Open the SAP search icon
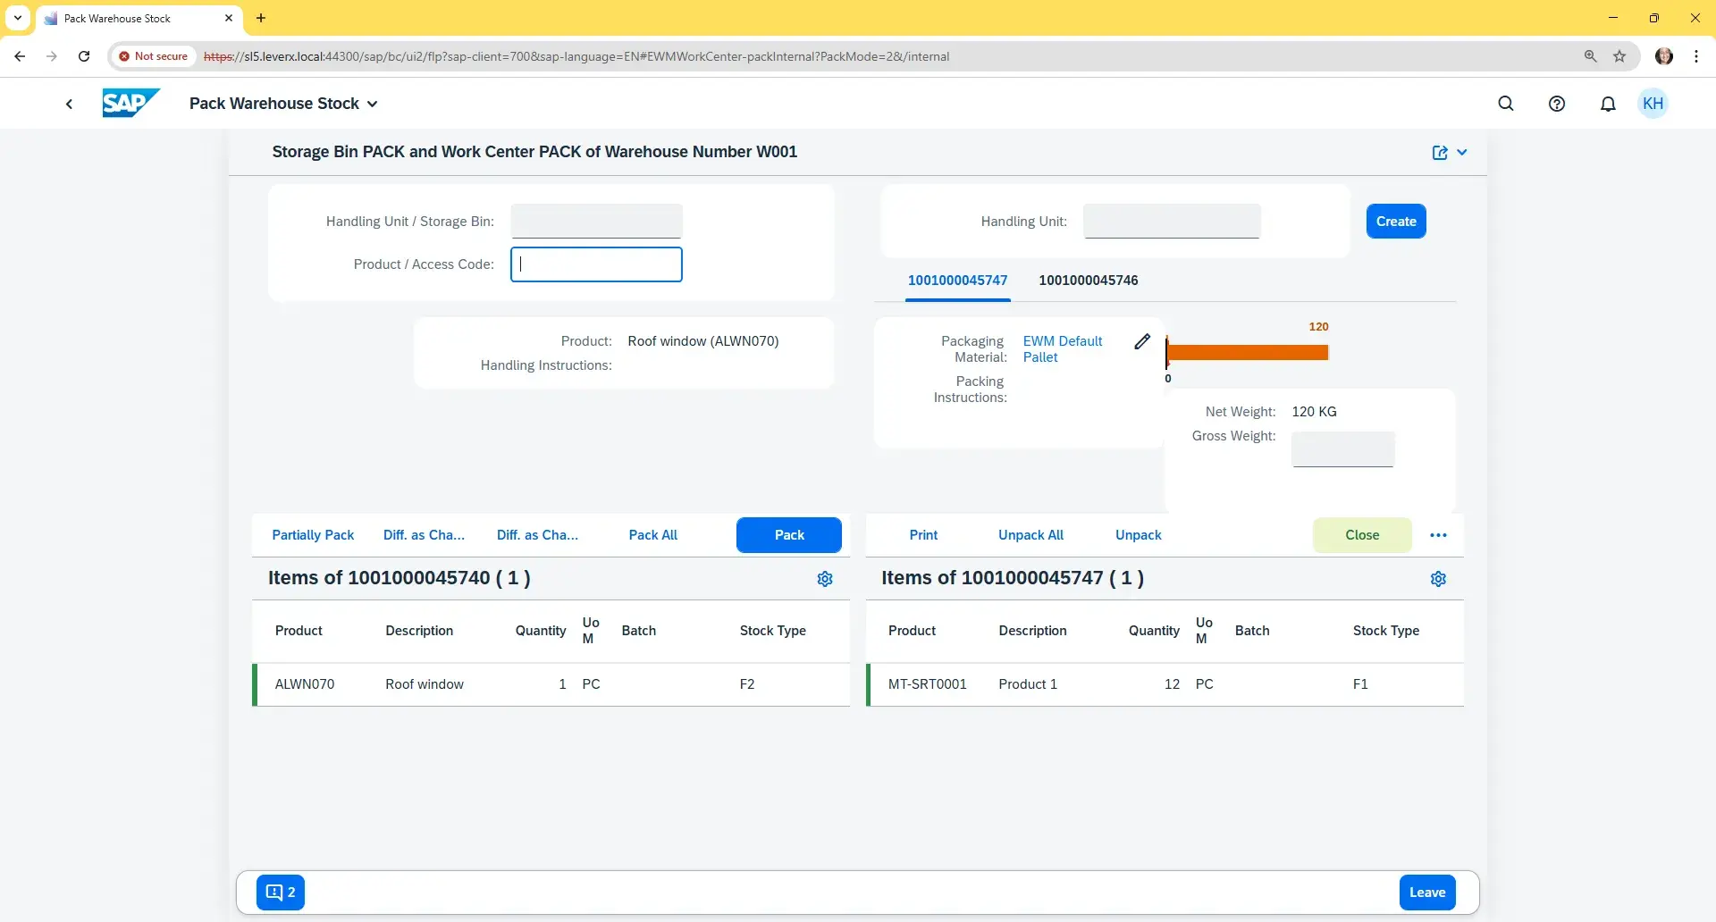This screenshot has height=922, width=1716. (1506, 104)
